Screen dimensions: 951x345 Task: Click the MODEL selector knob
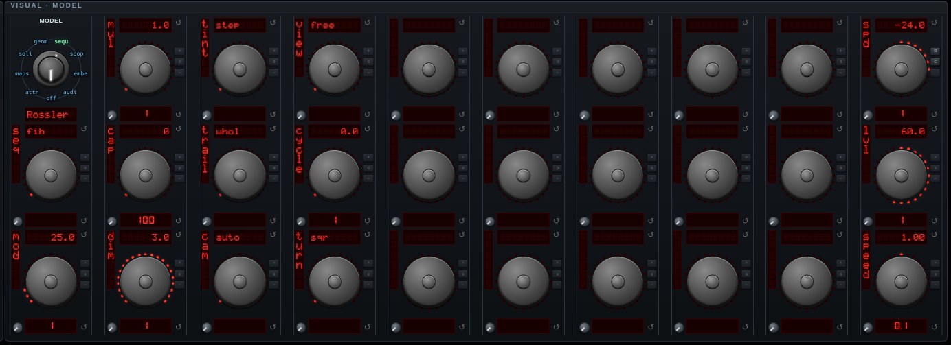pyautogui.click(x=51, y=69)
